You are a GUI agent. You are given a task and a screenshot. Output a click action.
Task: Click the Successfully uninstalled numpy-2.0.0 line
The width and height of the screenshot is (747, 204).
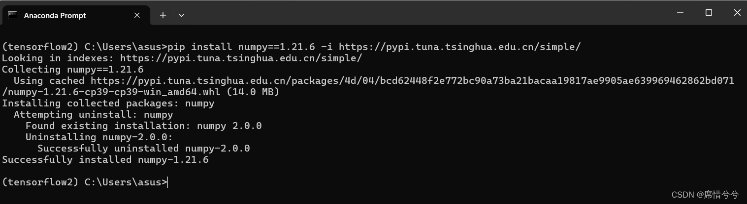pyautogui.click(x=144, y=149)
